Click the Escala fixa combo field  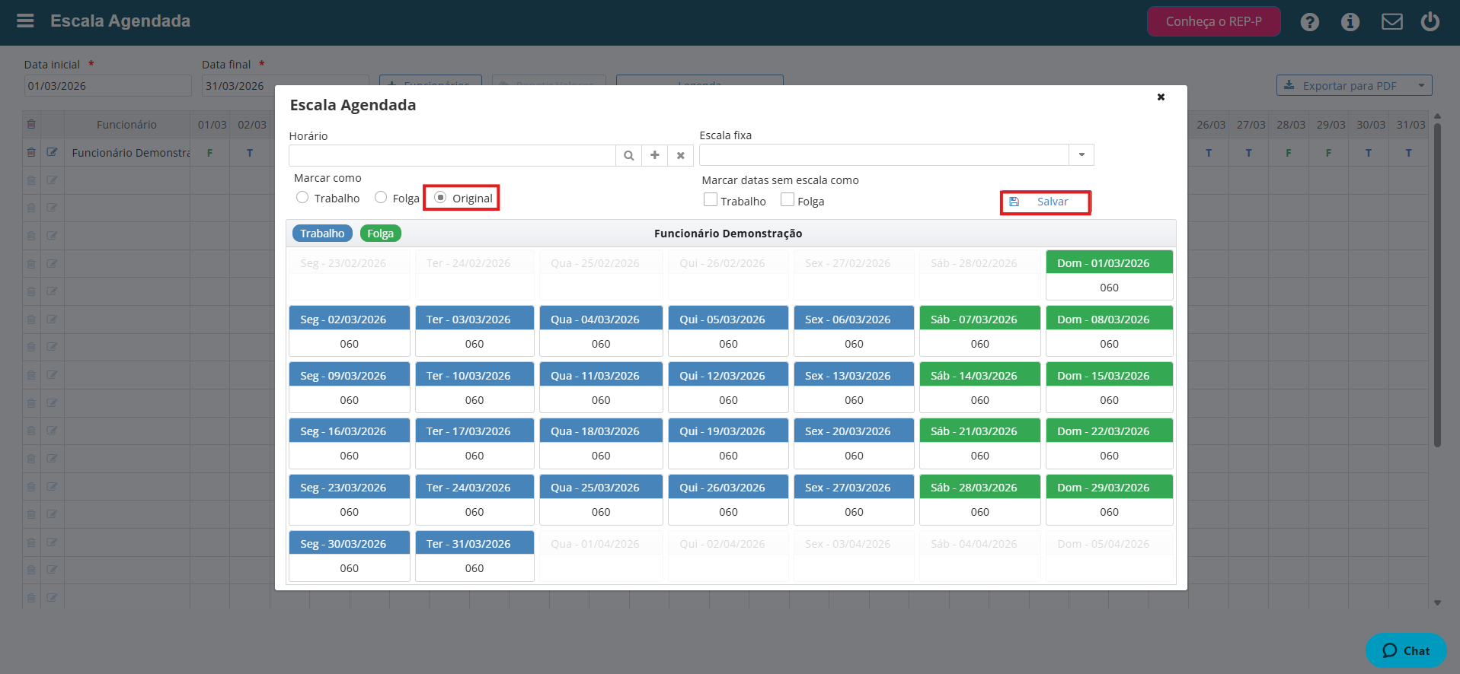884,154
